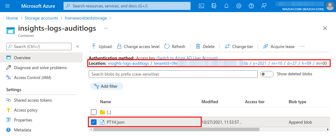336x137 pixels.
Task: Click Change access level
Action: click(138, 46)
